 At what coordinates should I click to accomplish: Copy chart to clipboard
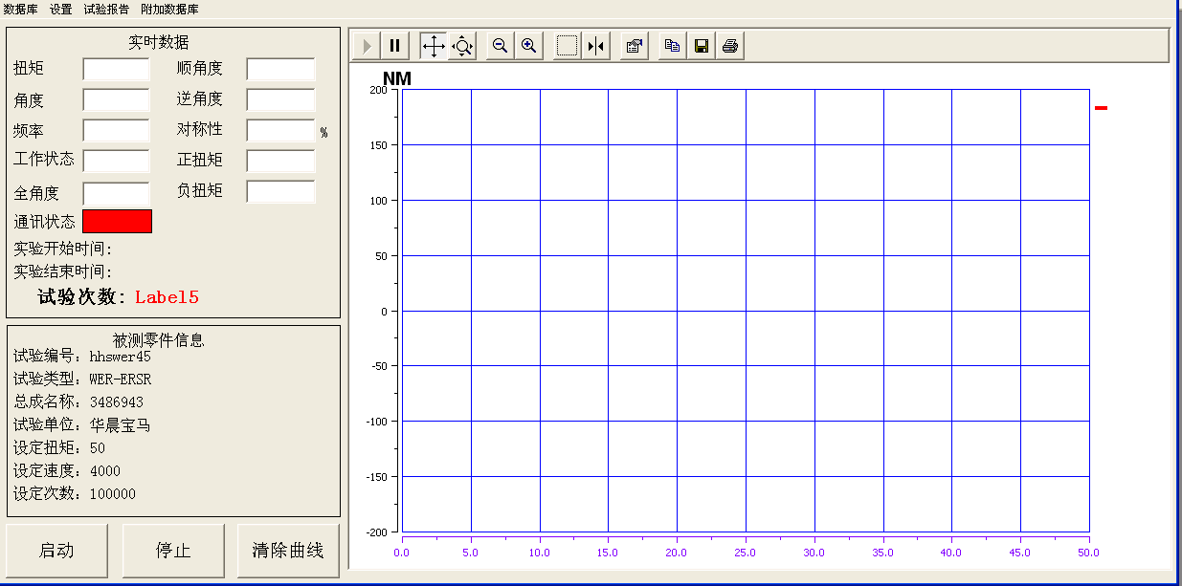coord(673,46)
